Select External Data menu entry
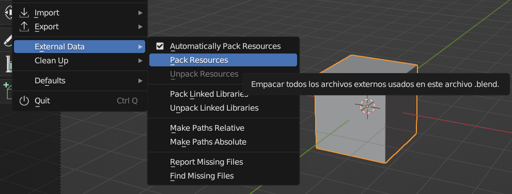The image size is (512, 194). point(80,47)
